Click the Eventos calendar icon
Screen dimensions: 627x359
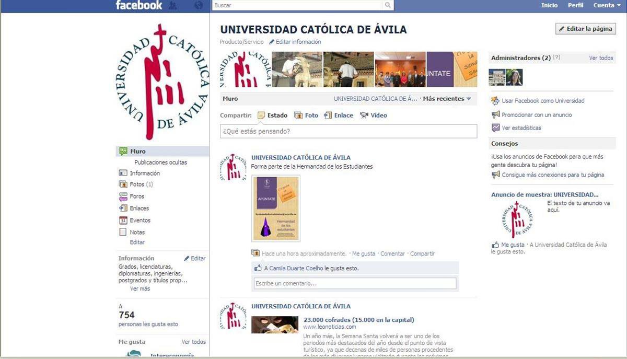[123, 221]
